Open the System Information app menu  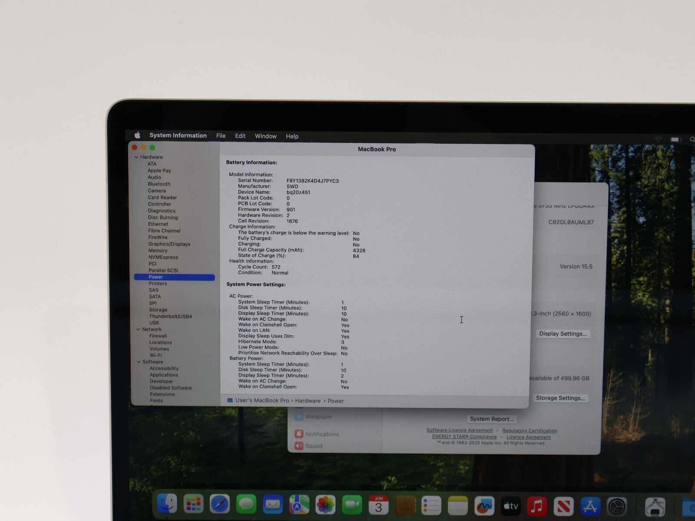point(178,135)
